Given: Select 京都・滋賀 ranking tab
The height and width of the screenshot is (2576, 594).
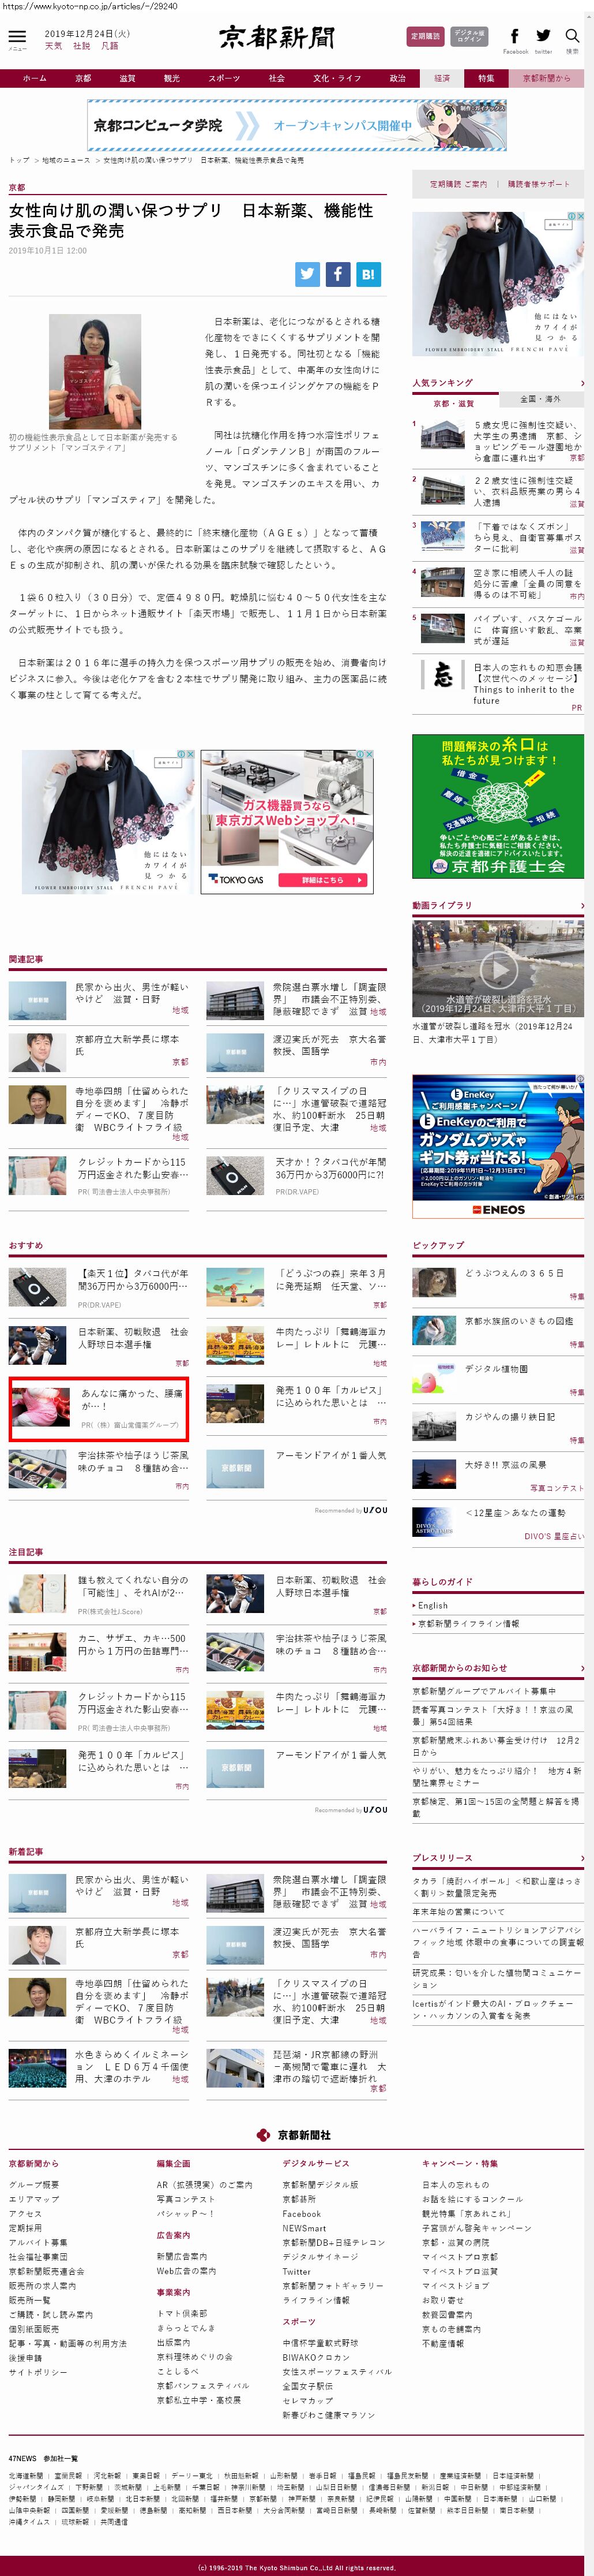Looking at the screenshot, I should pyautogui.click(x=454, y=403).
